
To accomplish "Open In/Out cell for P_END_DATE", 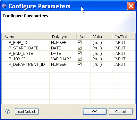I will click(123, 54).
